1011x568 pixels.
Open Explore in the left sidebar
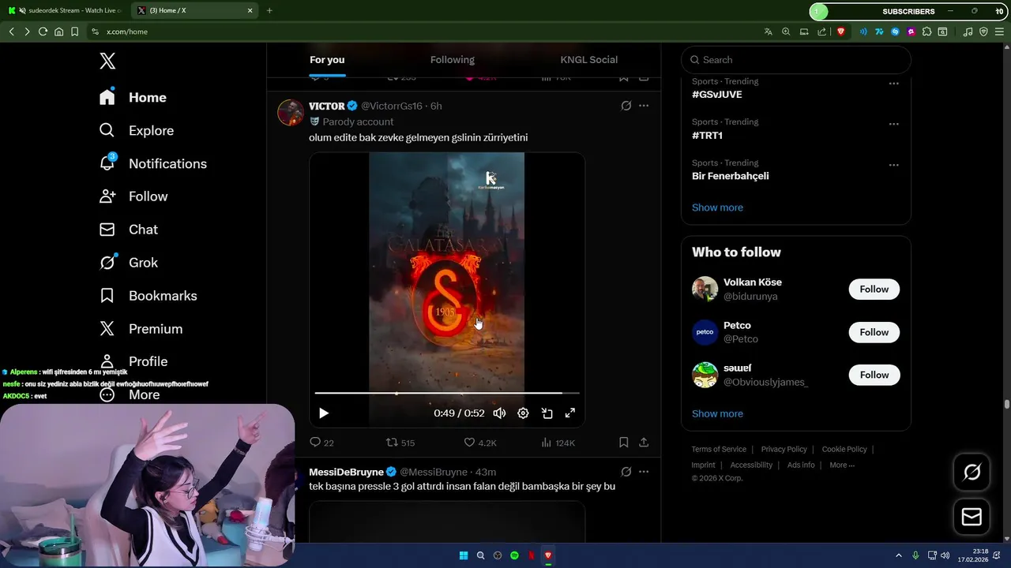pos(136,130)
